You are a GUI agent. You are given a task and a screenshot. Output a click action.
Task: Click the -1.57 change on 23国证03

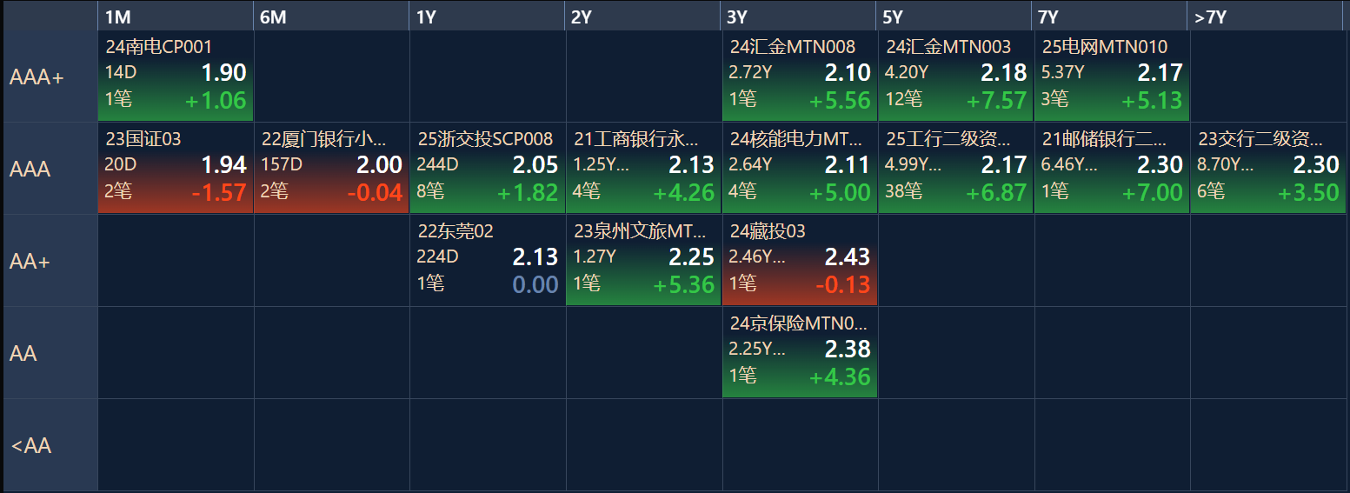[x=219, y=193]
